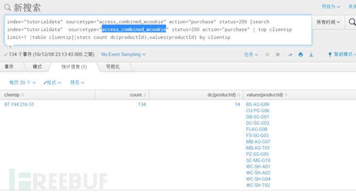Viewport: 356px width, 194px height.
Task: Click client IP 87.194.216.51
Action: (x=19, y=105)
